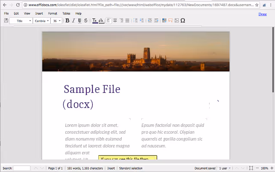Click the font color icon

[x=95, y=21]
